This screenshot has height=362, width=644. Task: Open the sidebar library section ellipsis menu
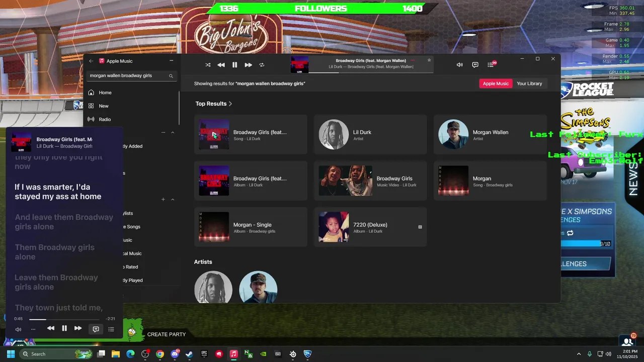coord(163,133)
